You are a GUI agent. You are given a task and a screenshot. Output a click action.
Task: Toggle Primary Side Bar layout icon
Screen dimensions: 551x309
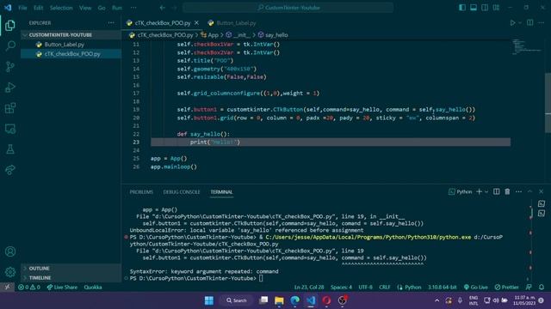pyautogui.click(x=462, y=8)
